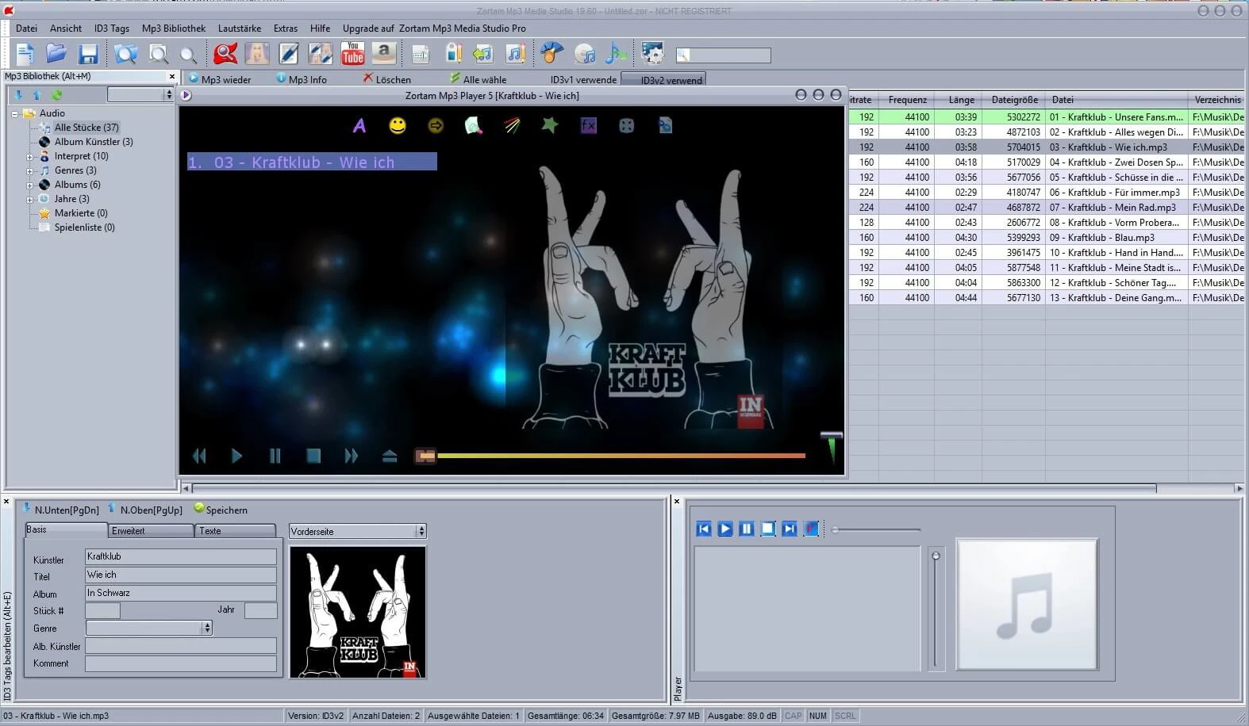Open the Genre dropdown
1249x726 pixels.
pos(206,628)
